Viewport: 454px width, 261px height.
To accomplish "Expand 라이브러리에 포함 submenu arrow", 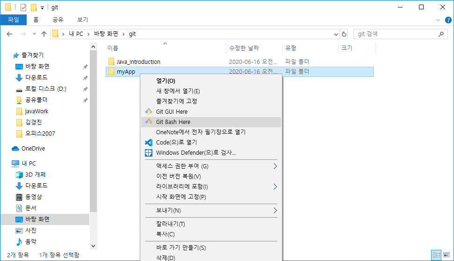I will [x=275, y=187].
